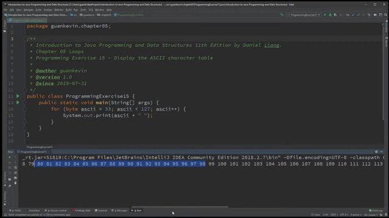
Task: Click tool window quick access icon in status bar
Action: point(5,215)
